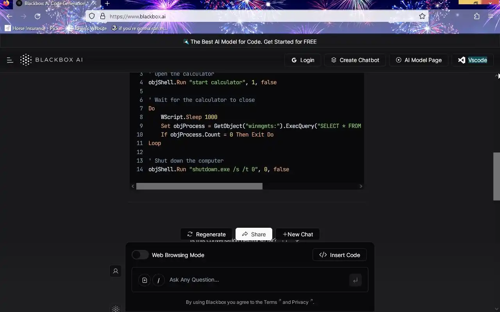Click the Blackbox bot icon at bottom left
500x312 pixels.
[x=116, y=308]
